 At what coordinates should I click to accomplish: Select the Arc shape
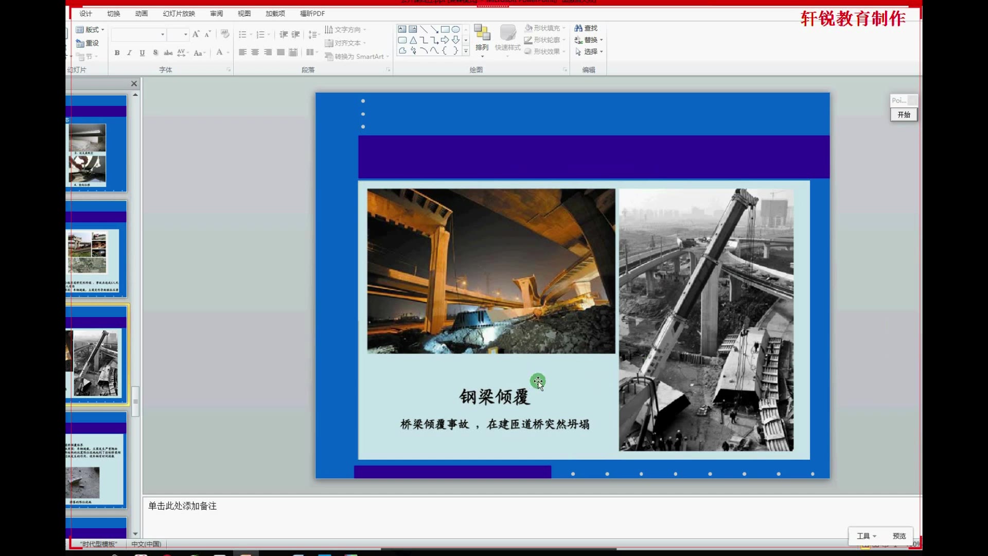point(424,51)
